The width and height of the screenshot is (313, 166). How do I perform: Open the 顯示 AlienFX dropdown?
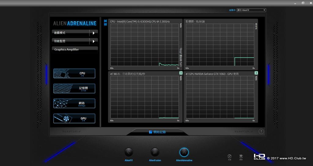pos(251,10)
